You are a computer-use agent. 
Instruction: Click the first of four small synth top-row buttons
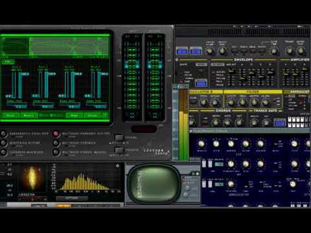click(x=235, y=51)
